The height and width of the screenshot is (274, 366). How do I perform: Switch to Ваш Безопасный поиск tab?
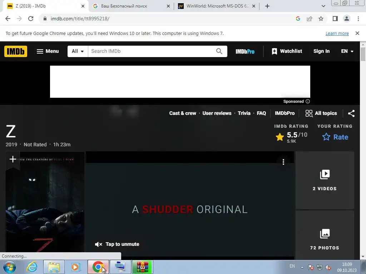click(x=131, y=6)
